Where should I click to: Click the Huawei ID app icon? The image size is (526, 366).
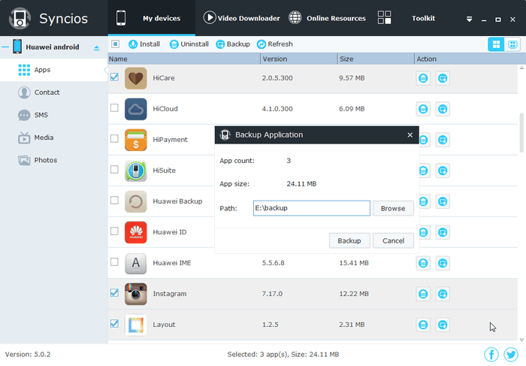(x=135, y=232)
